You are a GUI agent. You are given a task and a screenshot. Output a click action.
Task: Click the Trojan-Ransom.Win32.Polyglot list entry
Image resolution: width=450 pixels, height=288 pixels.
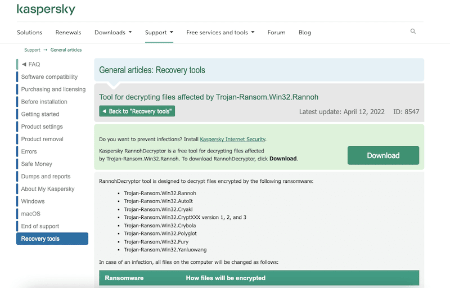coord(160,233)
